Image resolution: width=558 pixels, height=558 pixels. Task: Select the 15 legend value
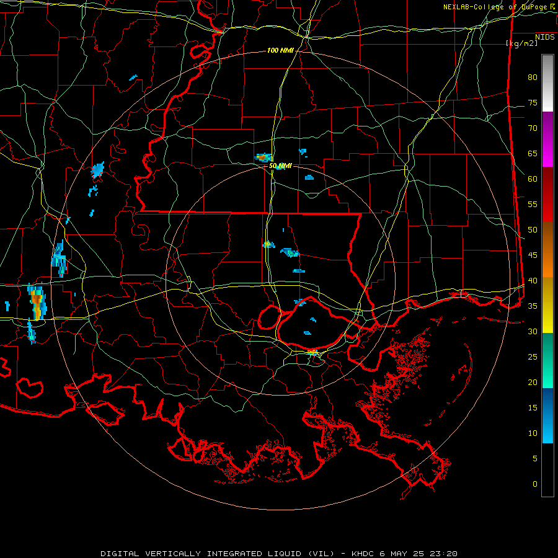pyautogui.click(x=533, y=408)
